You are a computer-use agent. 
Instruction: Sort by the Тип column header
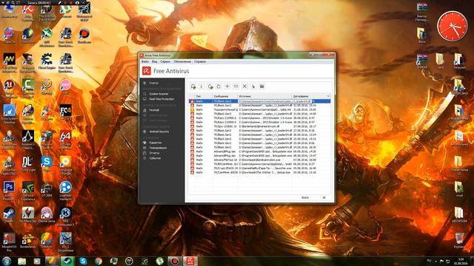(x=204, y=96)
